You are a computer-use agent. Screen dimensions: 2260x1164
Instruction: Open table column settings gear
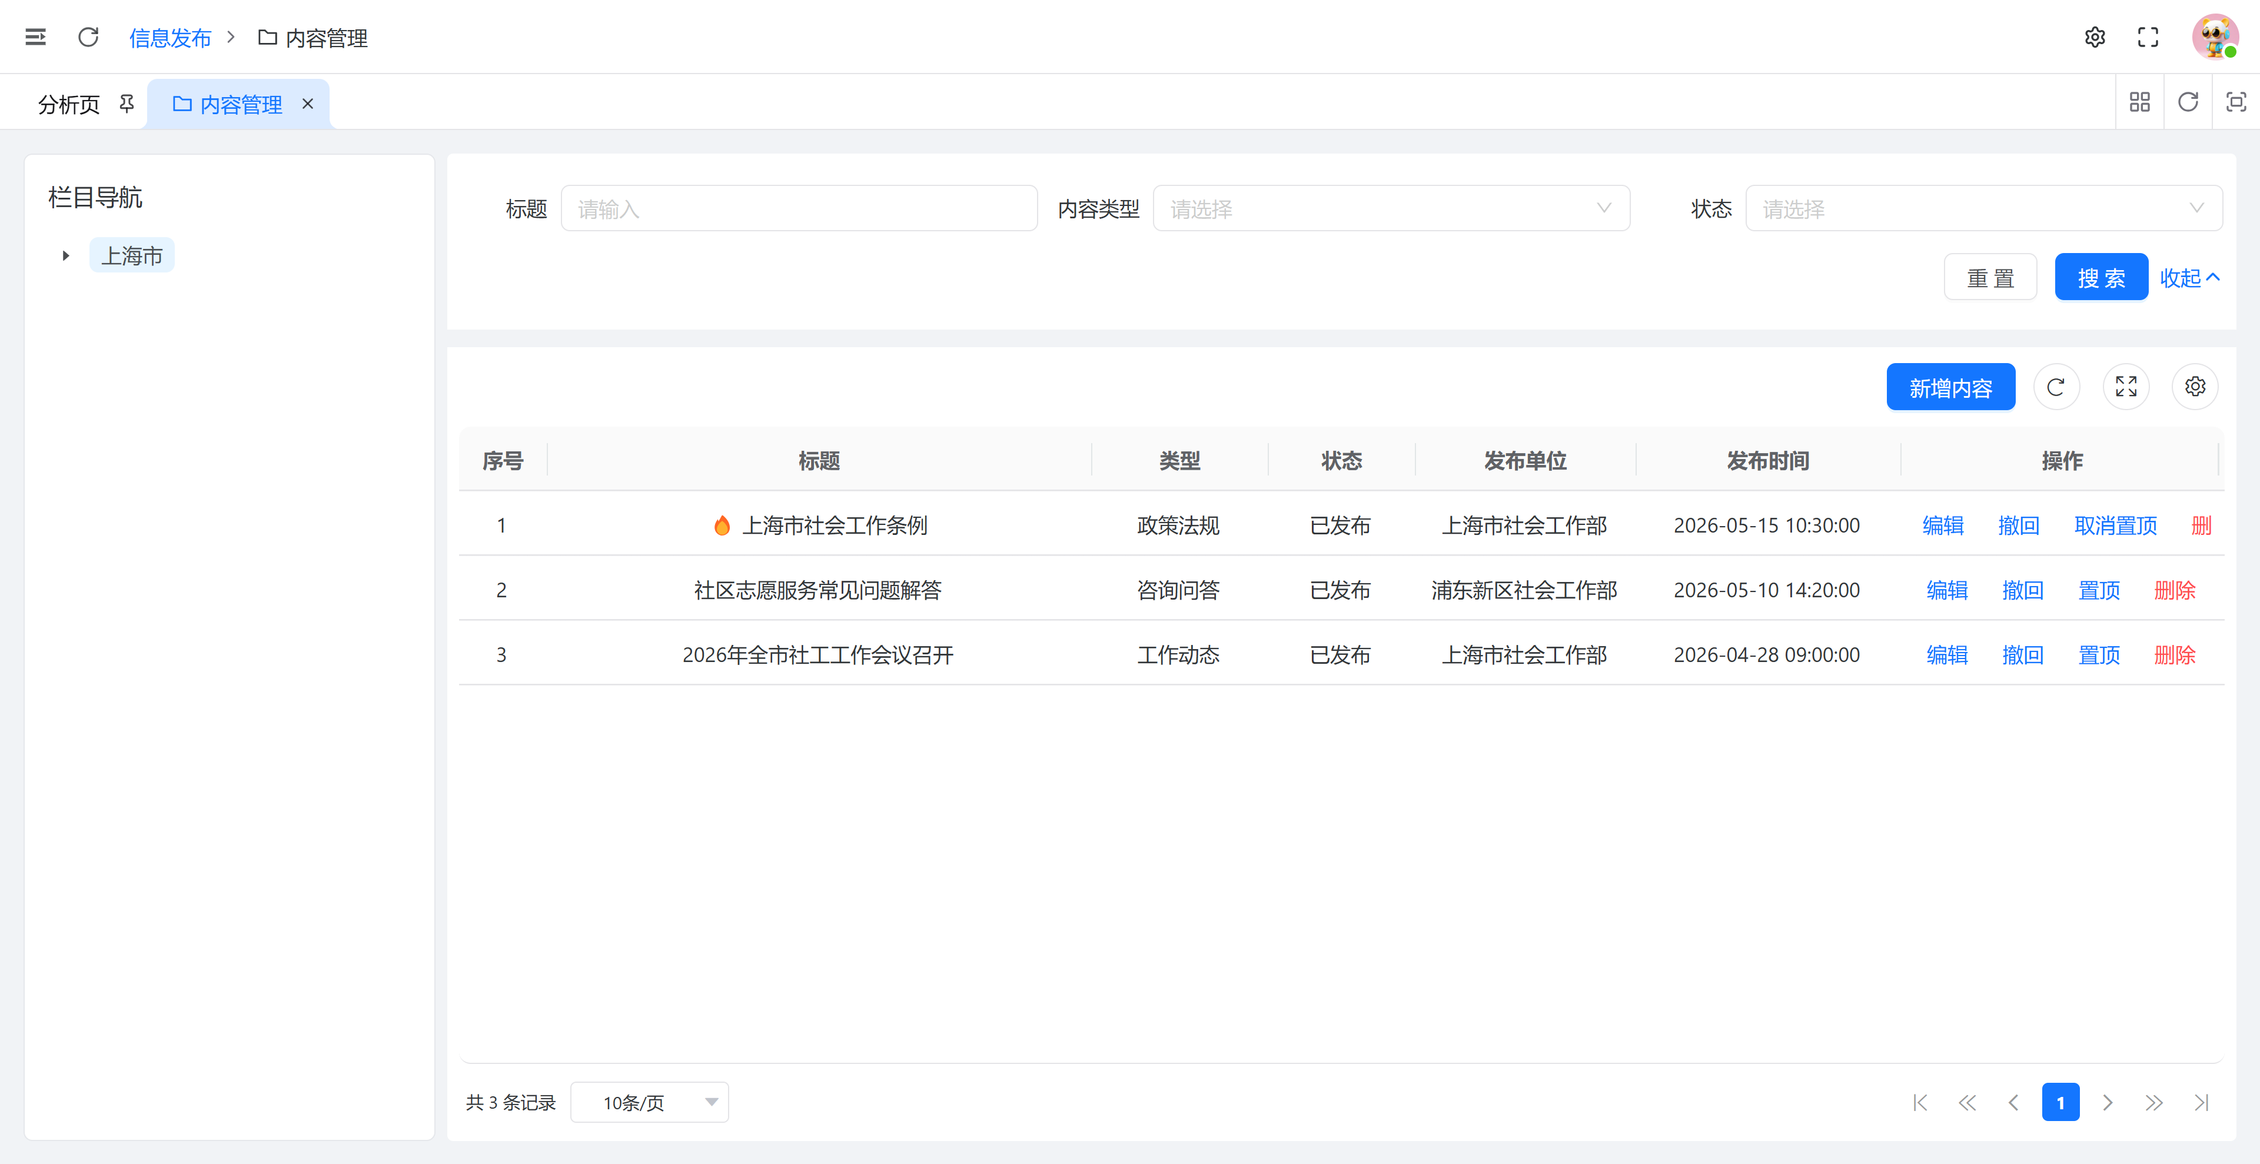pyautogui.click(x=2195, y=387)
